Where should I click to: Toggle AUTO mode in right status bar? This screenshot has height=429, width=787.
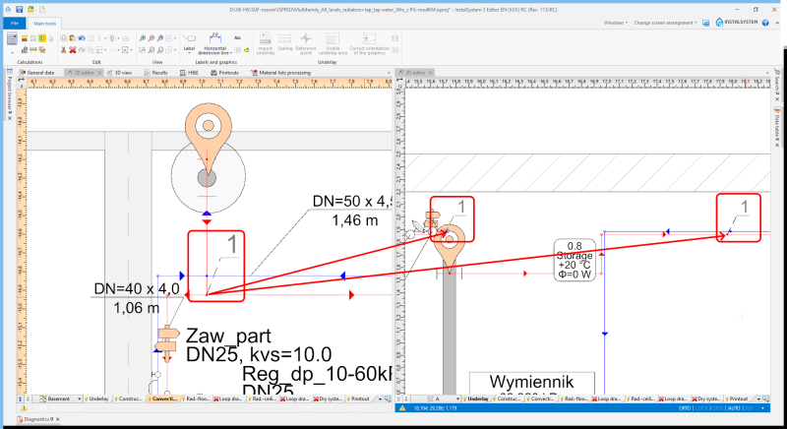point(734,408)
